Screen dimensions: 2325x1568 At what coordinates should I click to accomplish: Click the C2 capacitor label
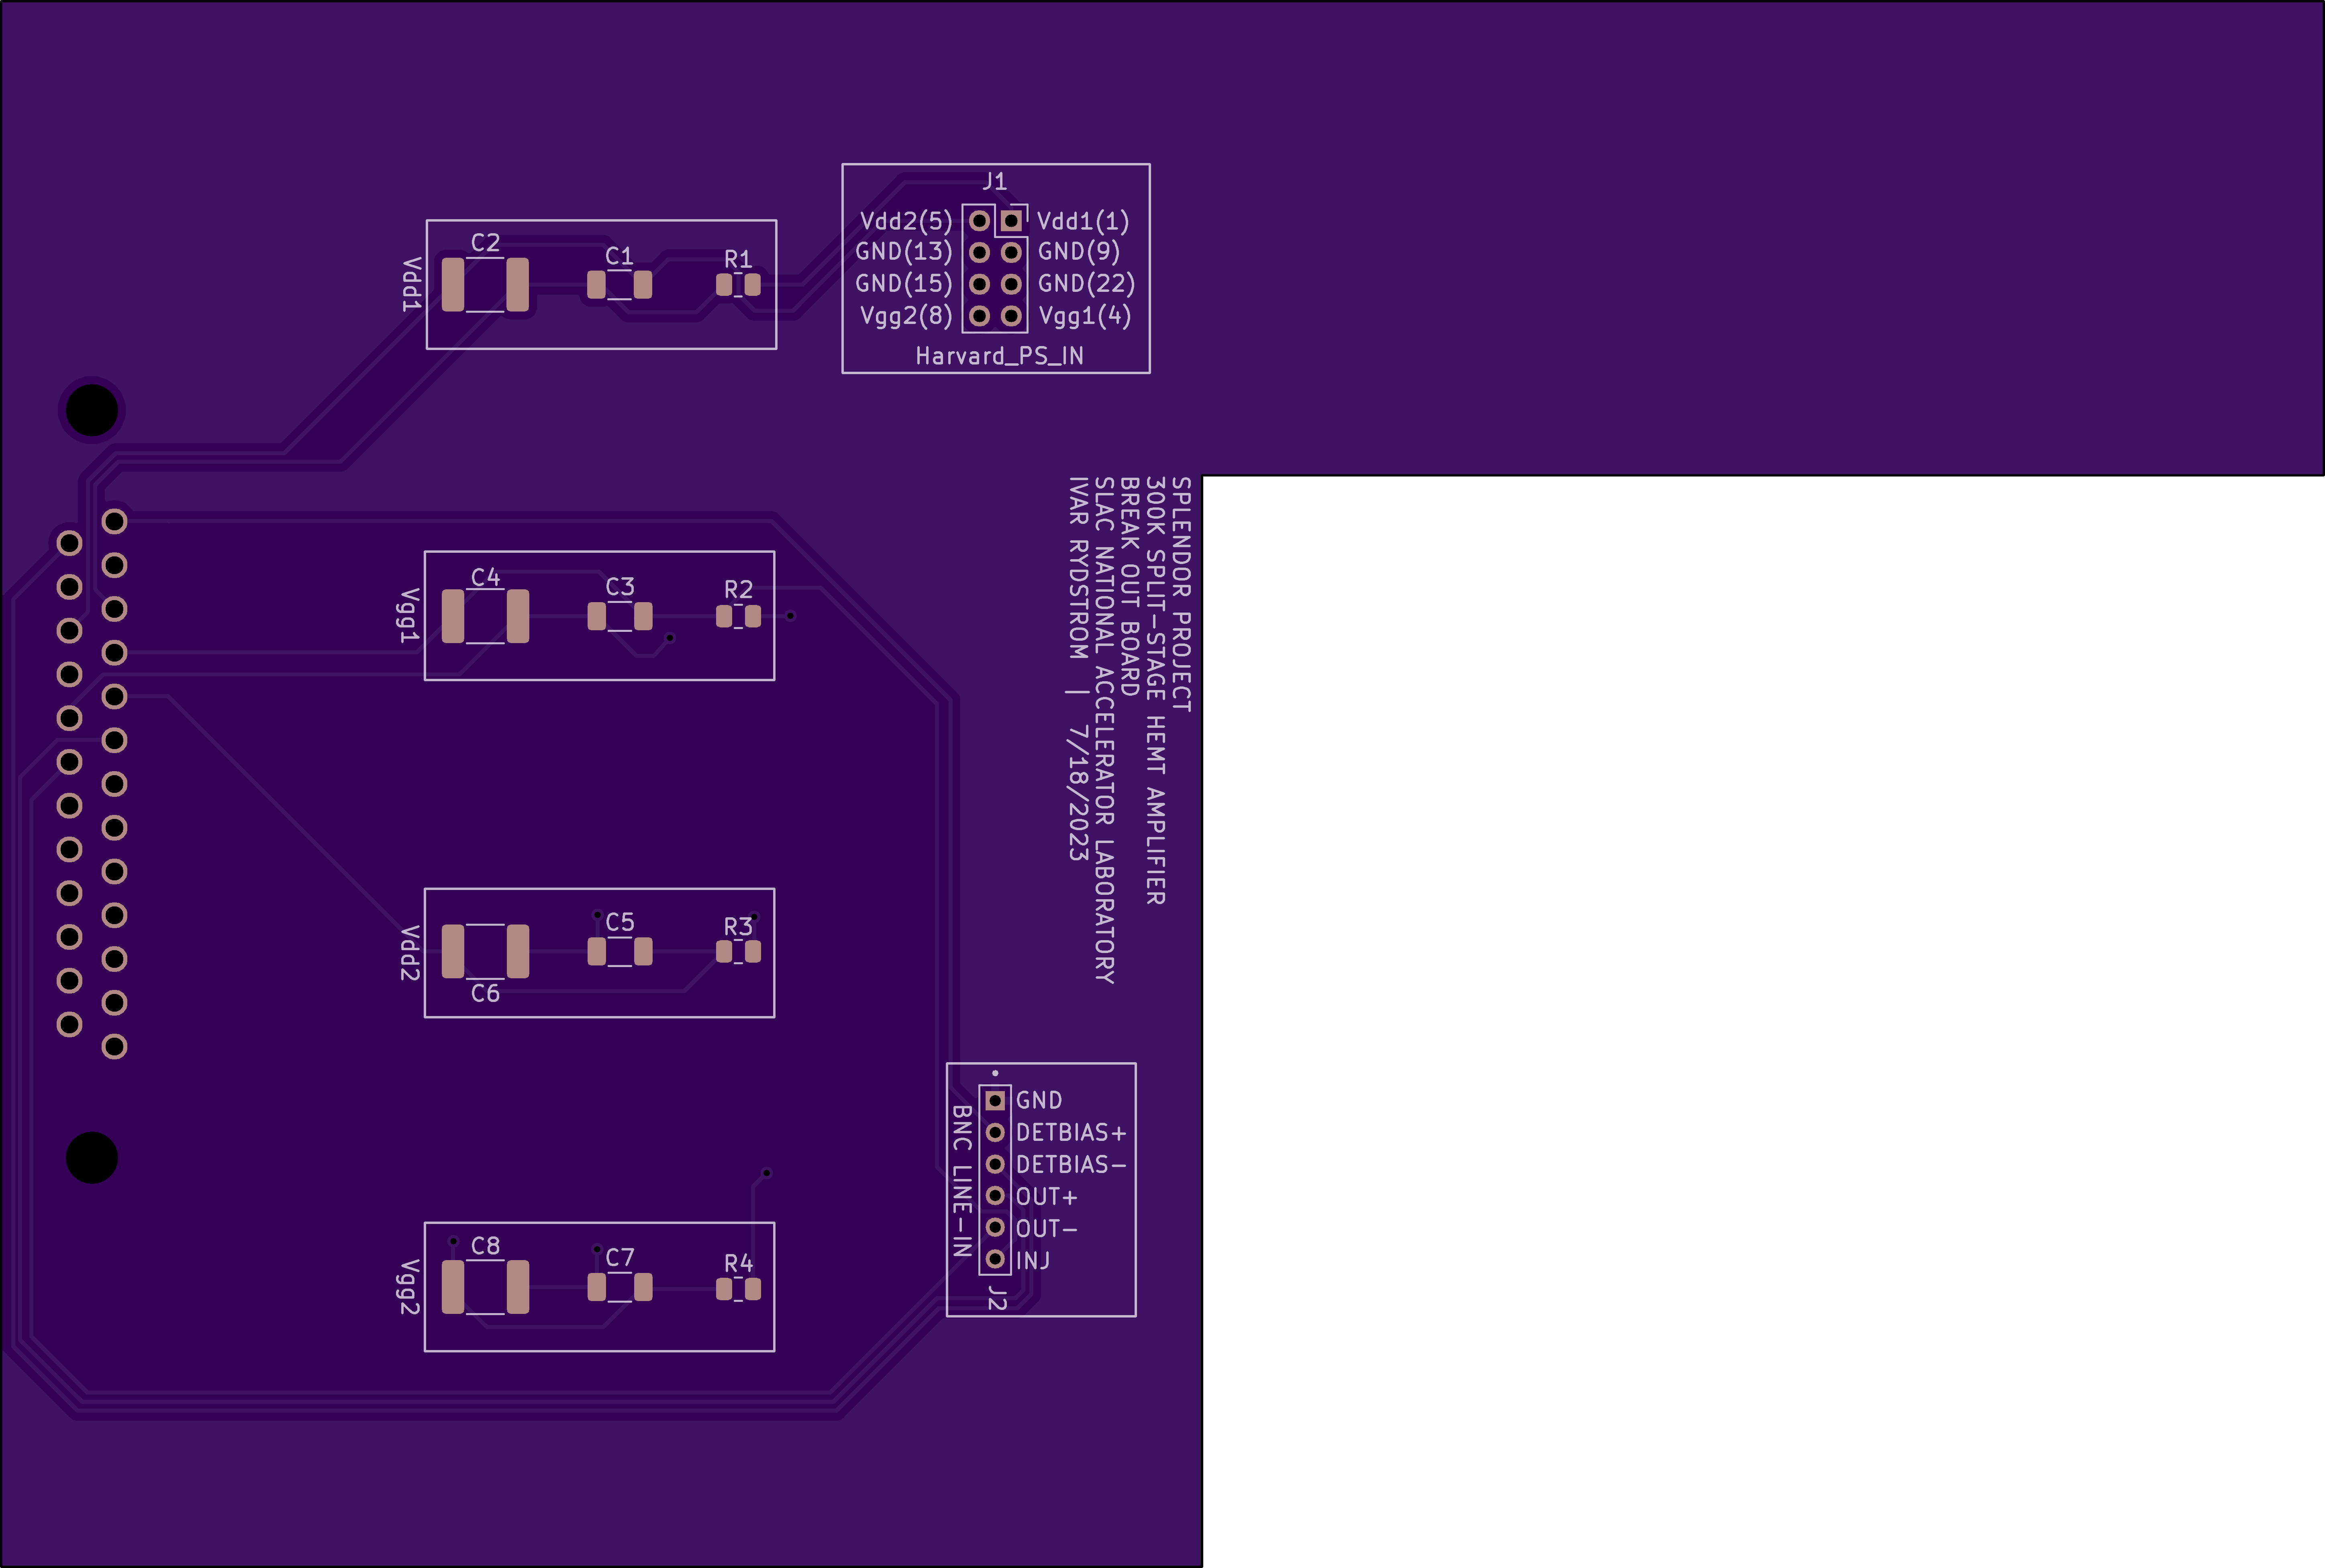(485, 243)
